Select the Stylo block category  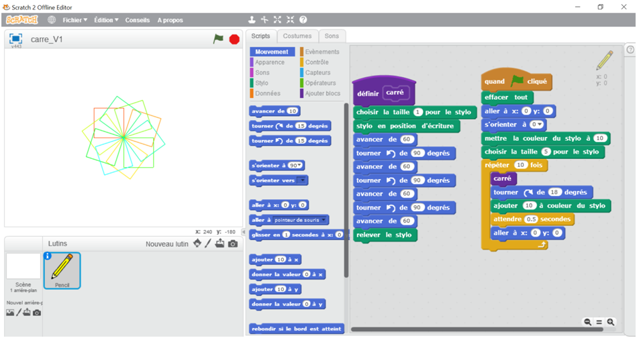pos(261,83)
